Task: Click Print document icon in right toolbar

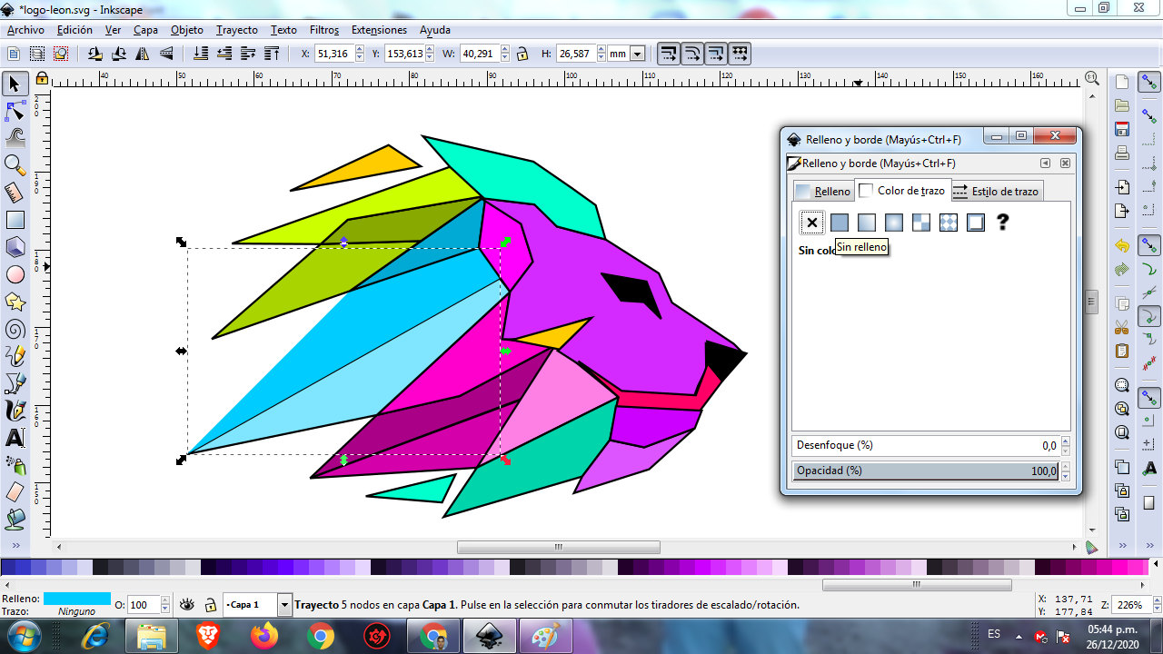Action: point(1122,153)
